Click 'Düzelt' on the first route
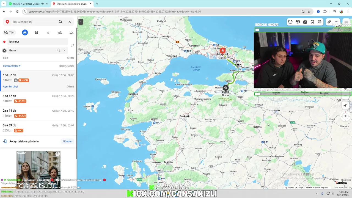The image size is (352, 198). [70, 86]
